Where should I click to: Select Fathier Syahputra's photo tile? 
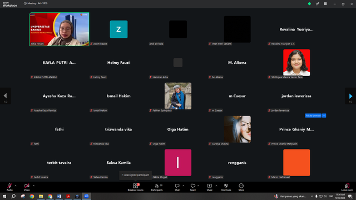[x=178, y=96]
